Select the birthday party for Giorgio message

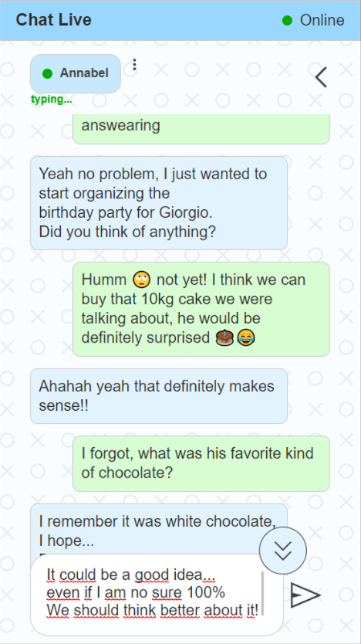159,203
